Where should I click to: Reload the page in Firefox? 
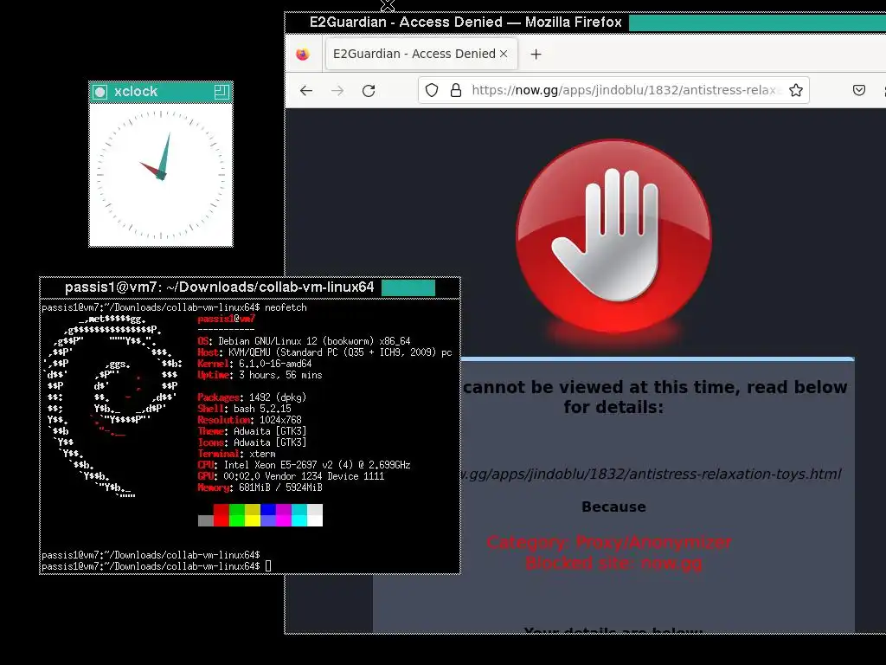(x=369, y=90)
